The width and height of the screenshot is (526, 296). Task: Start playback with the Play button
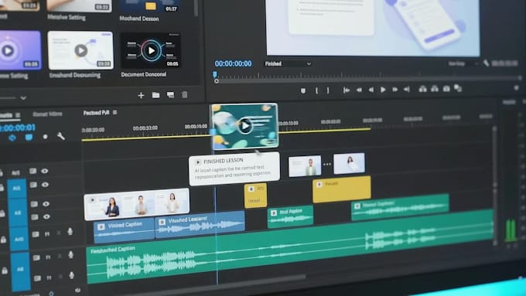click(383, 90)
